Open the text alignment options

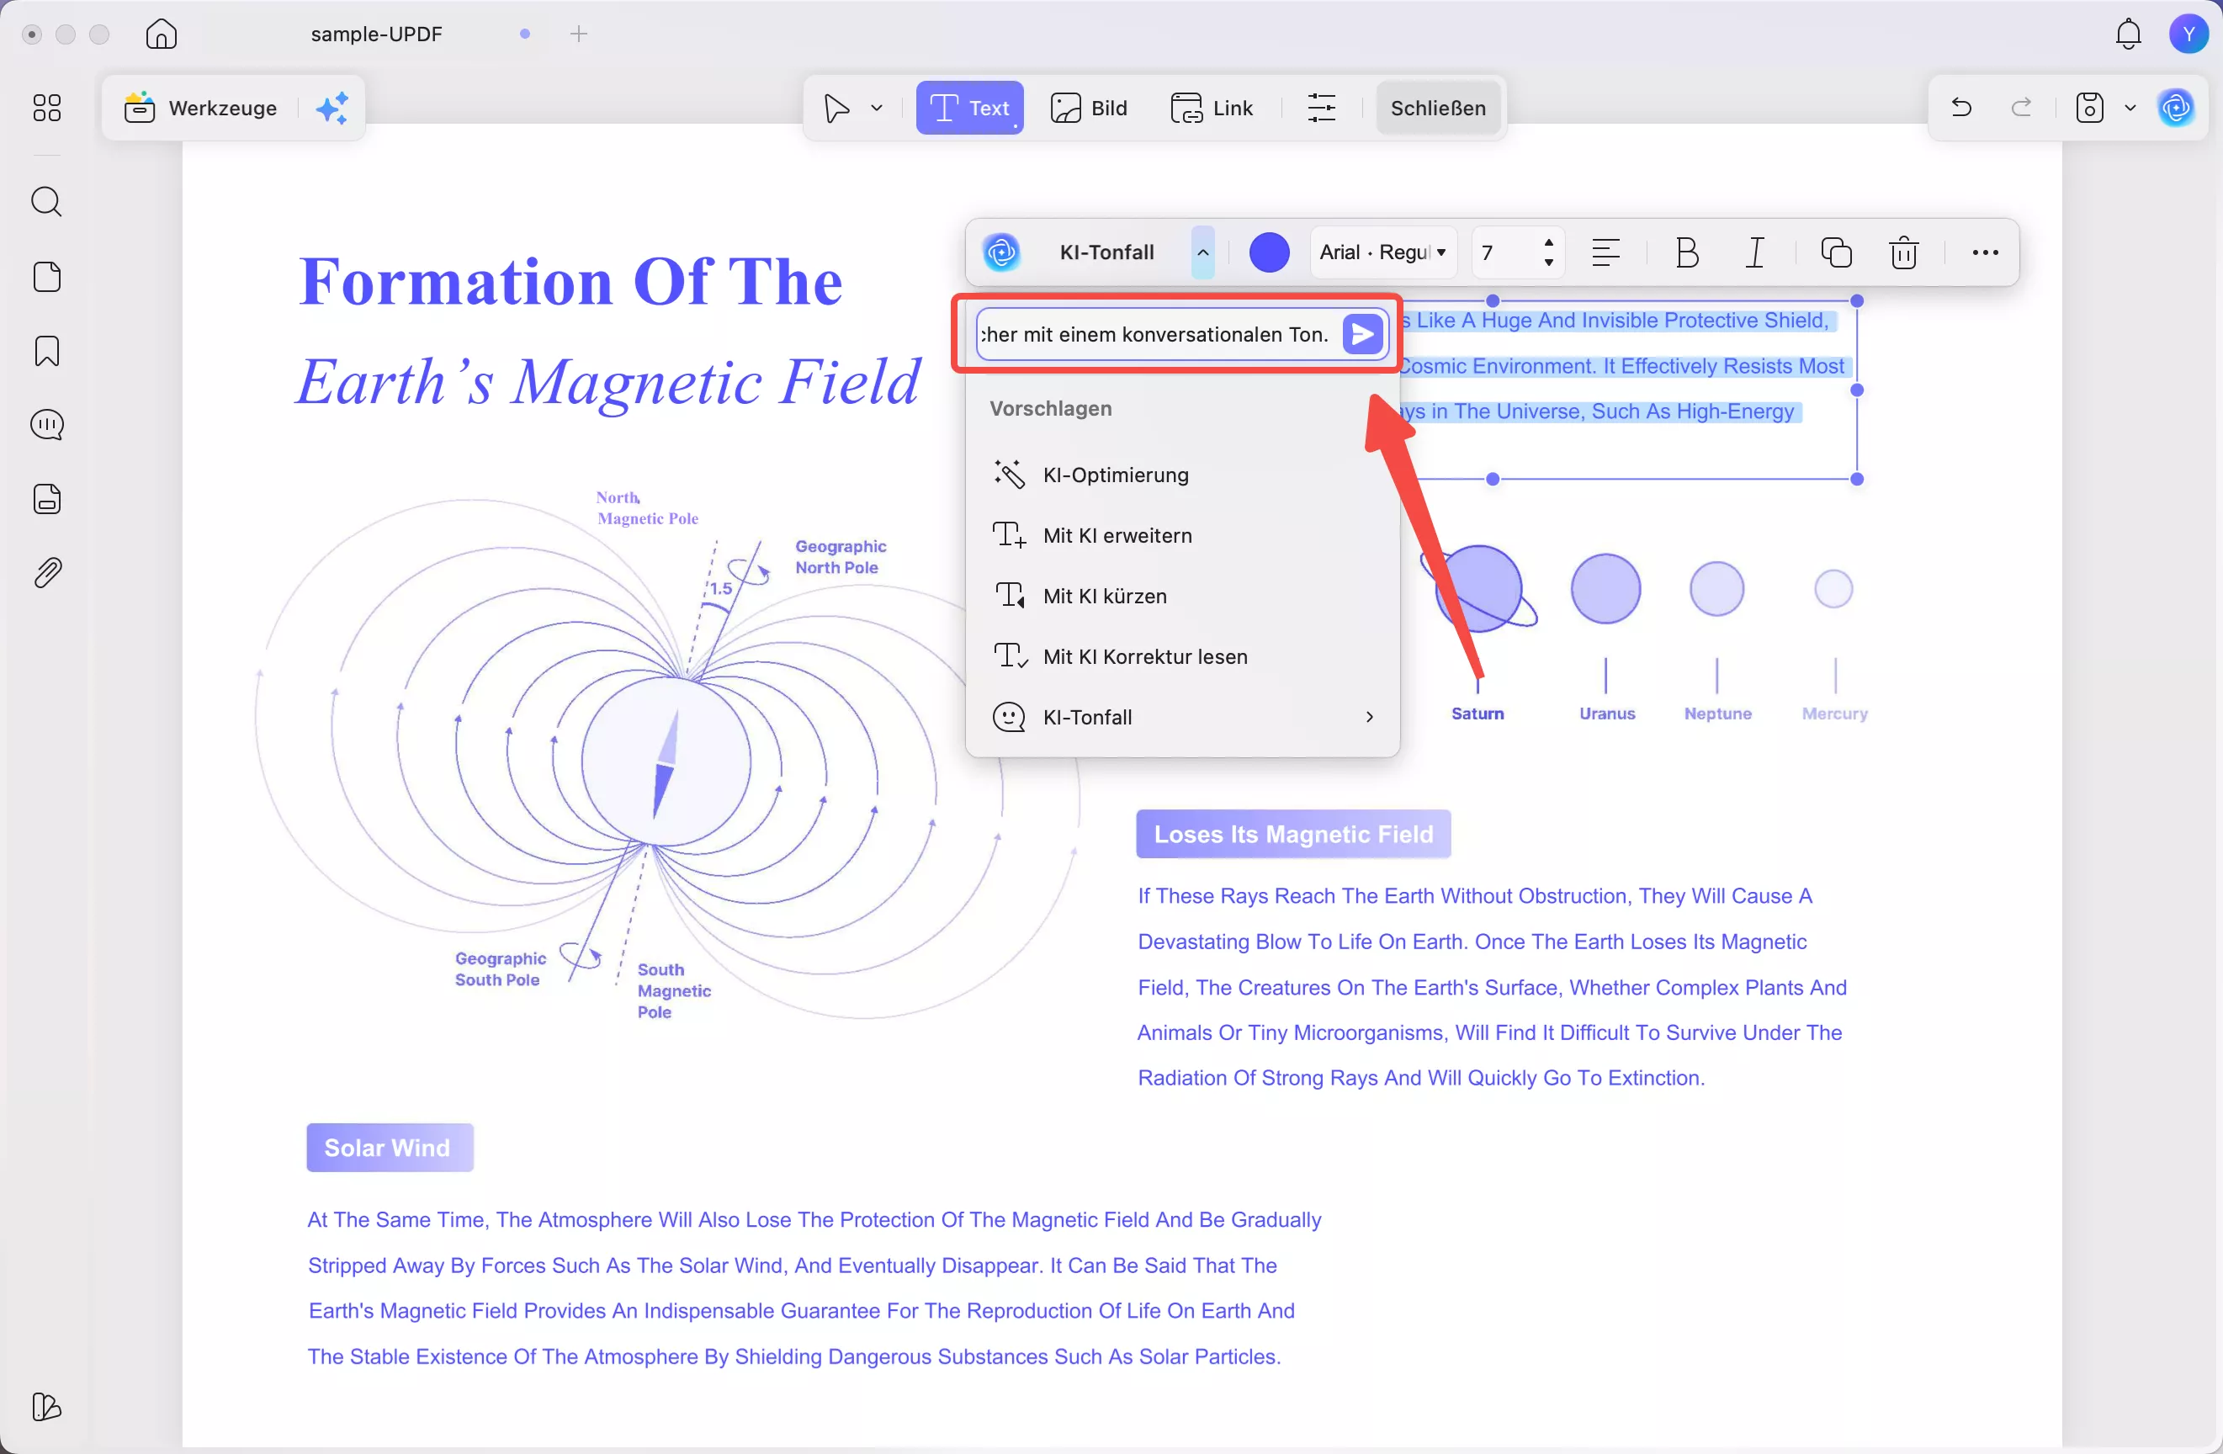coord(1605,253)
